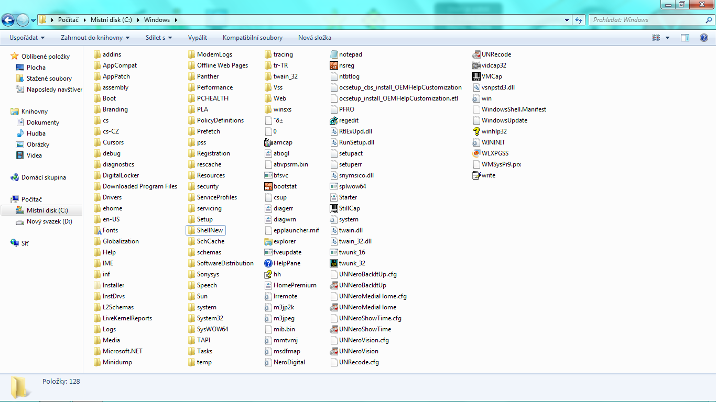Open the view options dropdown arrow
The height and width of the screenshot is (402, 716).
point(667,38)
